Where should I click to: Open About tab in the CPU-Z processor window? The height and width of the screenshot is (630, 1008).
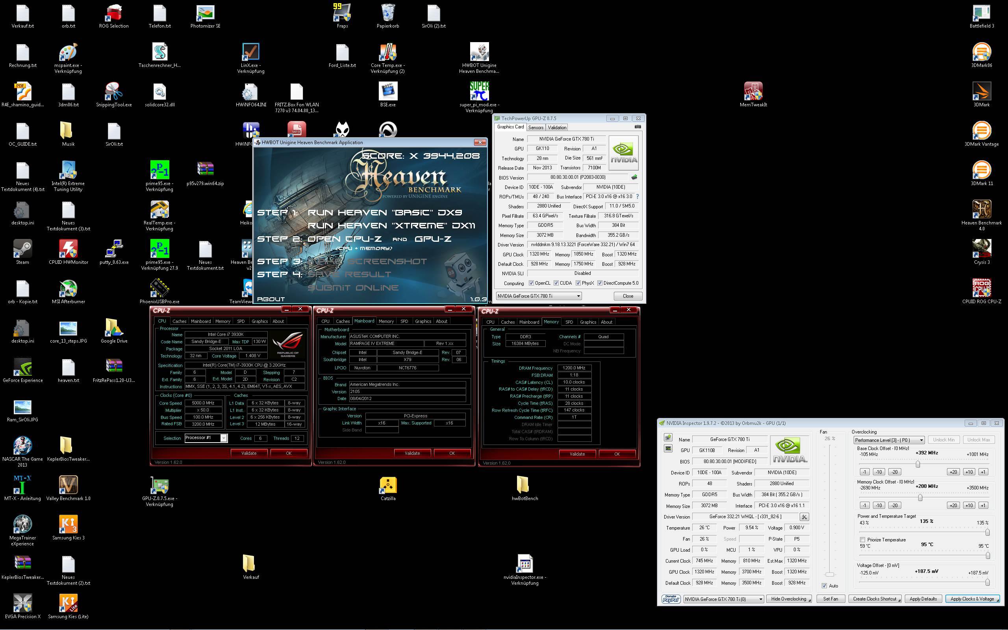(x=278, y=321)
